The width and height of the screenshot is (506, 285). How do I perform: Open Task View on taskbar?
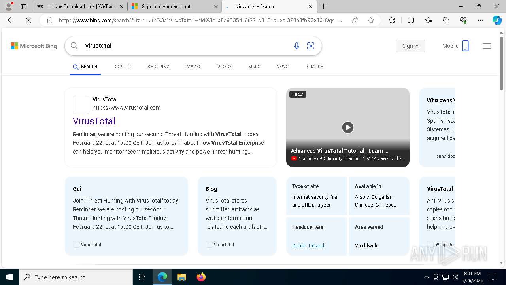[x=142, y=277]
